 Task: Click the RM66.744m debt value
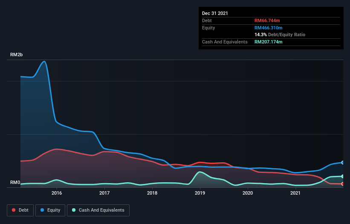point(267,20)
